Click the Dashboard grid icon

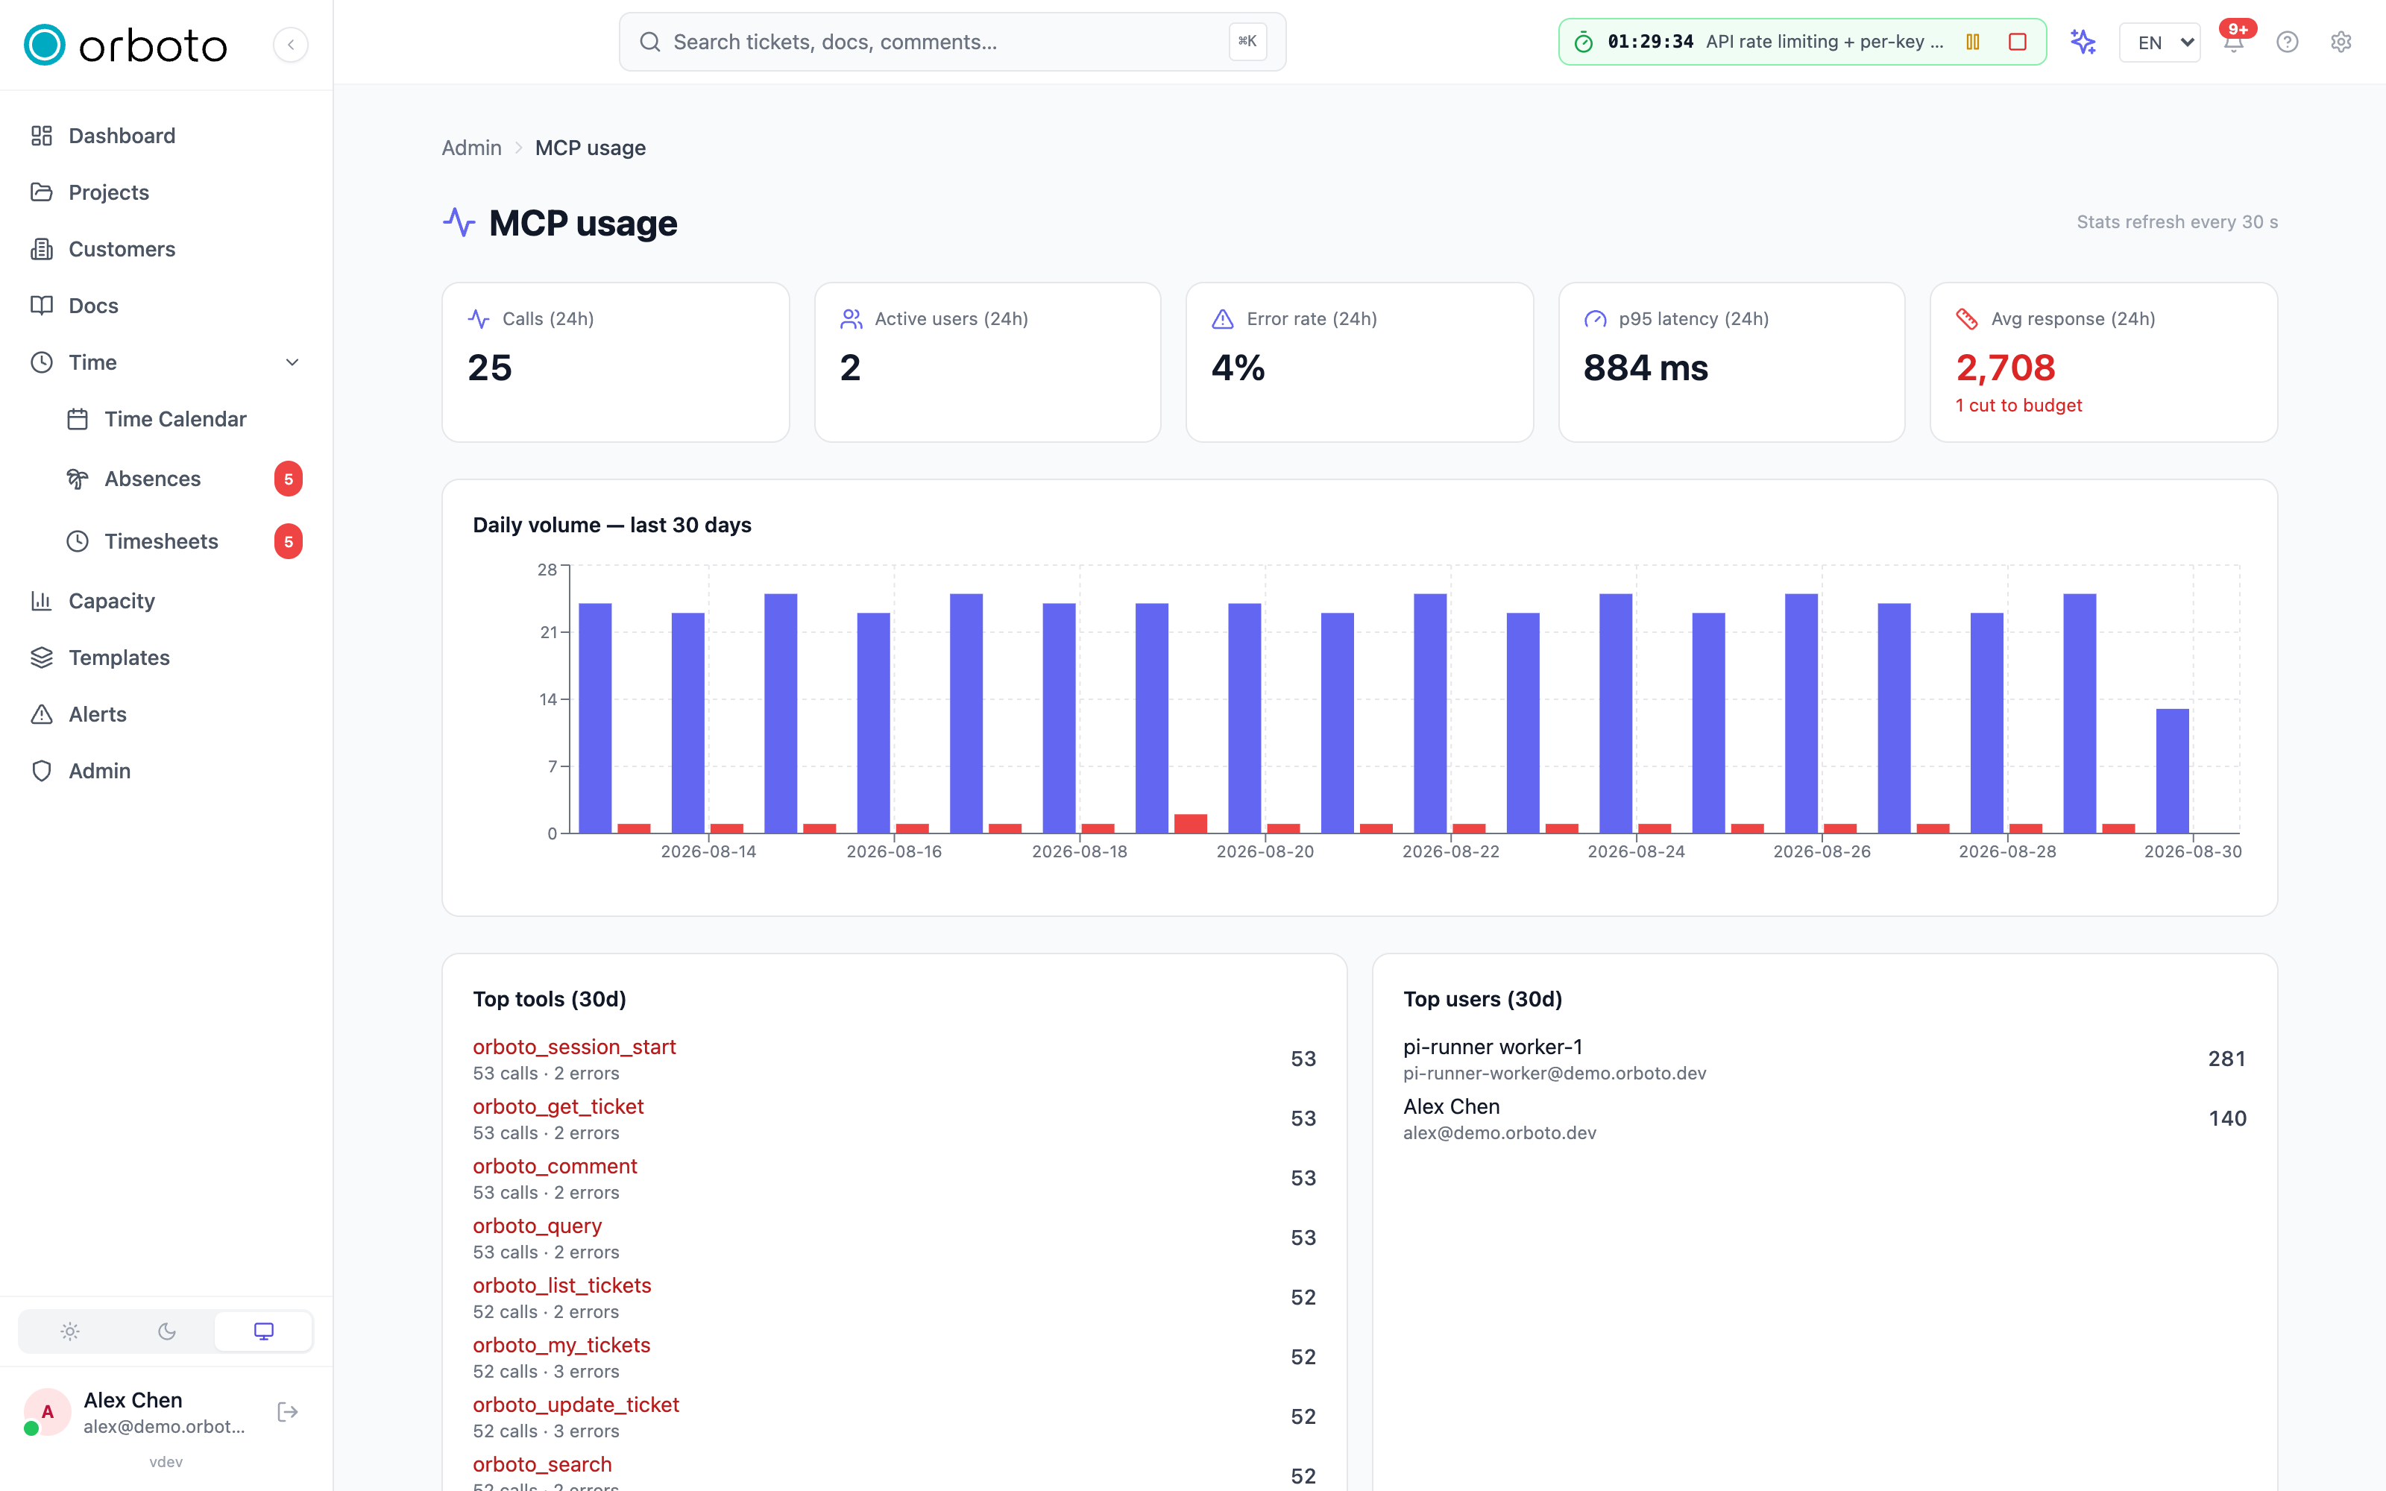click(42, 135)
